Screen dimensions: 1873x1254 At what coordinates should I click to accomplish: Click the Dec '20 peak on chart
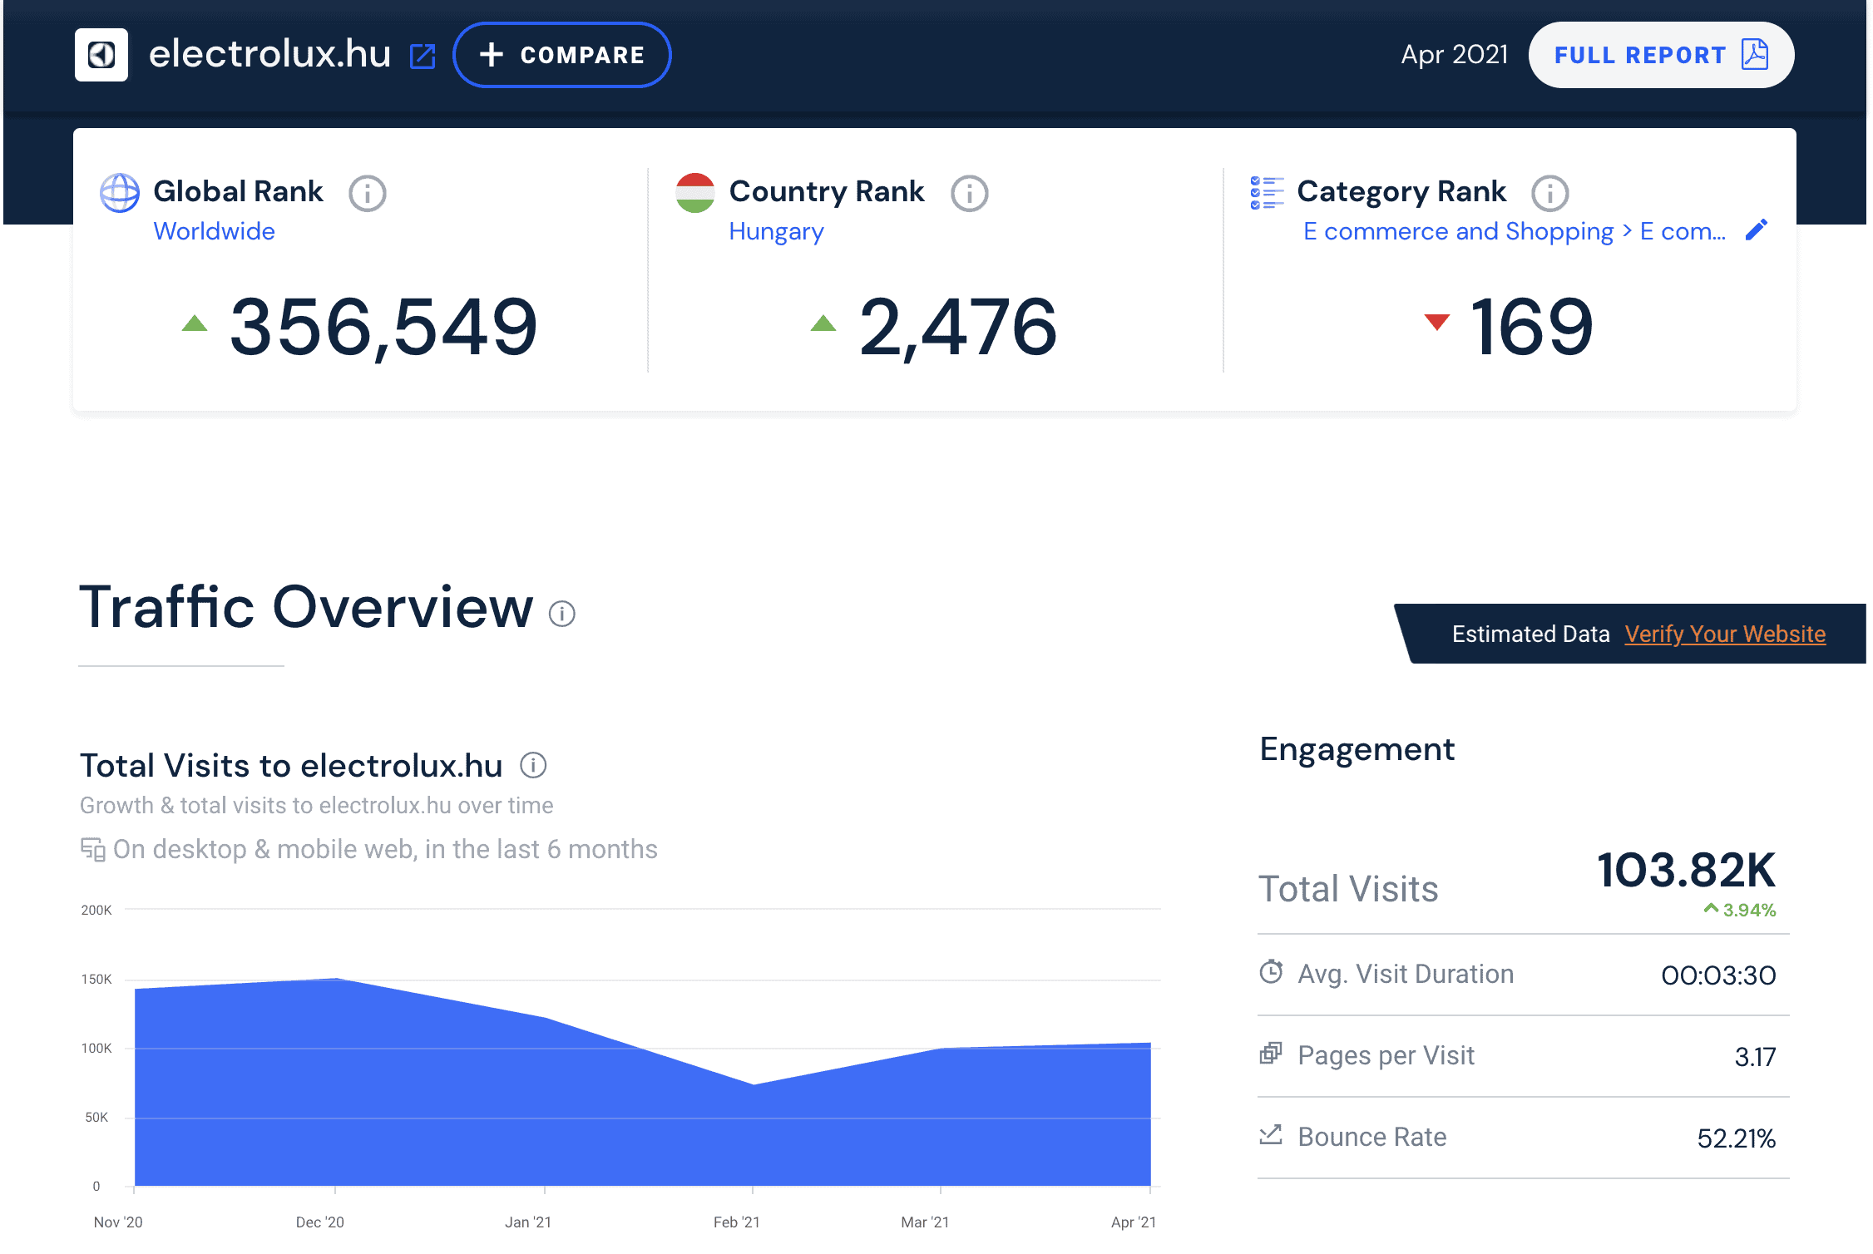click(335, 979)
